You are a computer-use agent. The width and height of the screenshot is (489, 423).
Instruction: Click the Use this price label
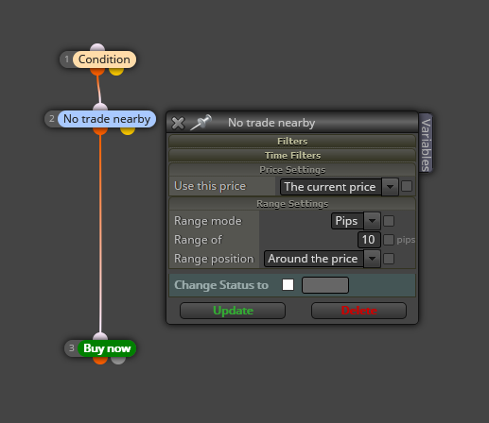click(210, 186)
